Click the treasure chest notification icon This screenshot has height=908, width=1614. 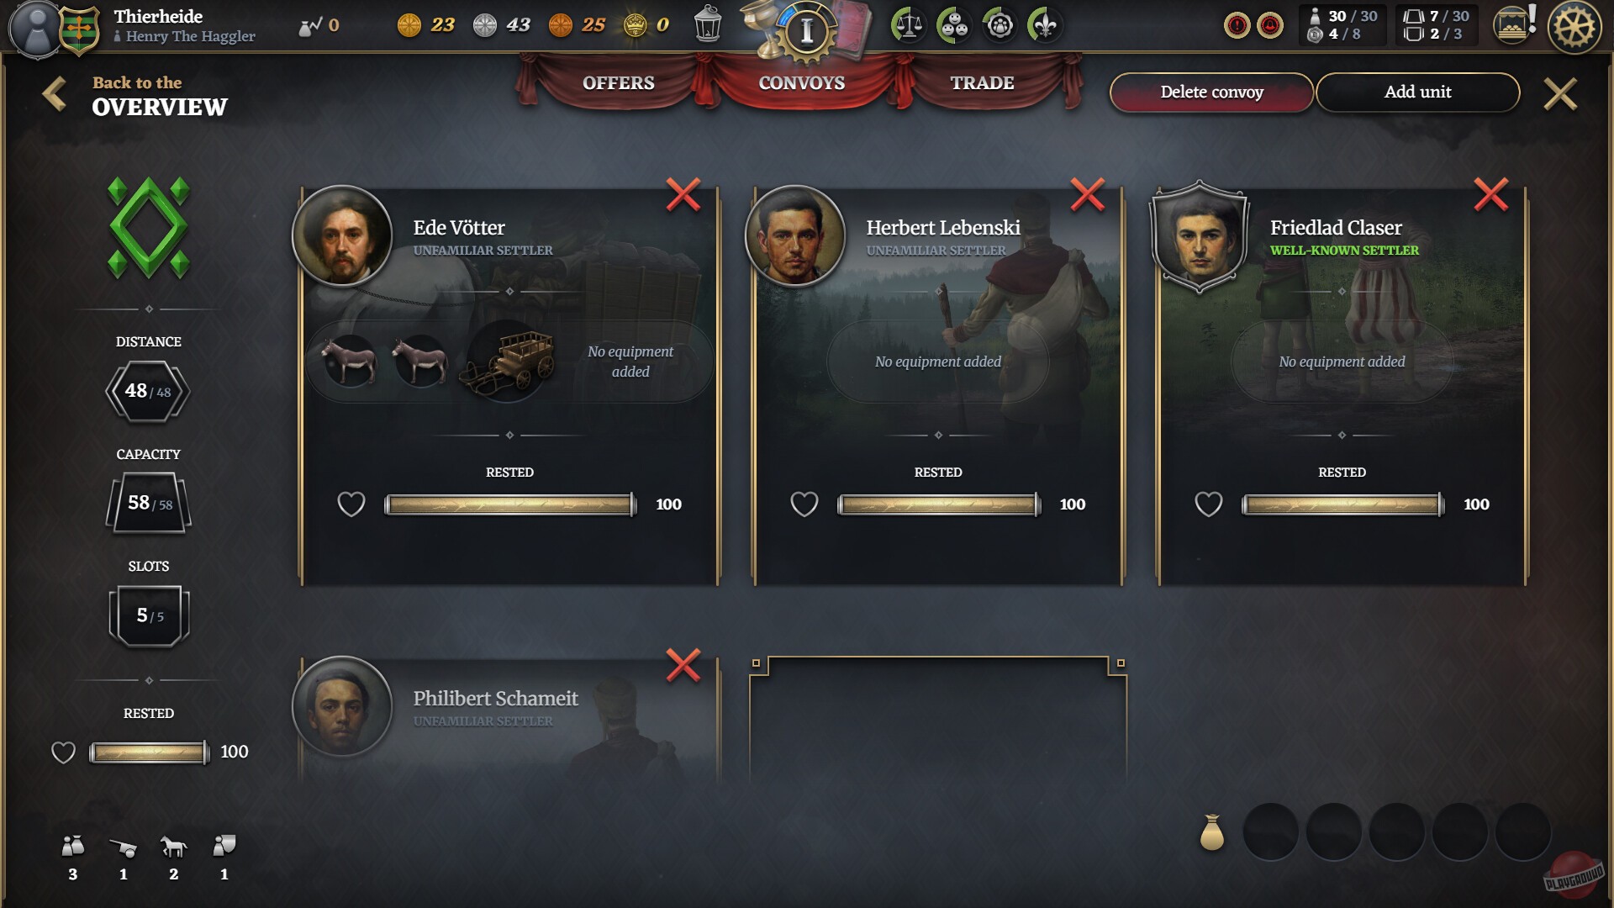(x=1514, y=24)
